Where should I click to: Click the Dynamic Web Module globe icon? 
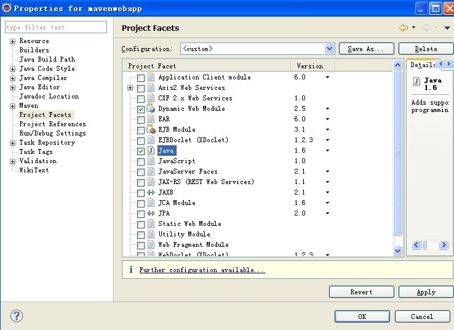(151, 108)
